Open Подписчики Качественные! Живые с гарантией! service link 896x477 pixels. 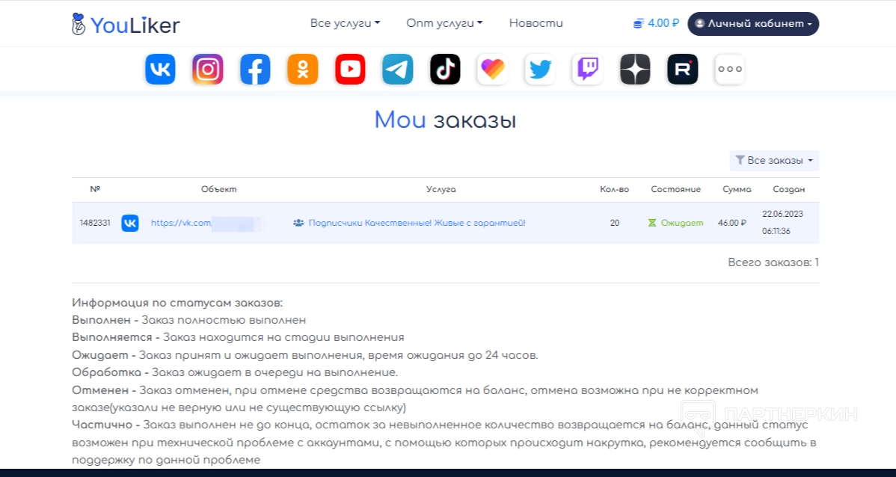tap(409, 223)
